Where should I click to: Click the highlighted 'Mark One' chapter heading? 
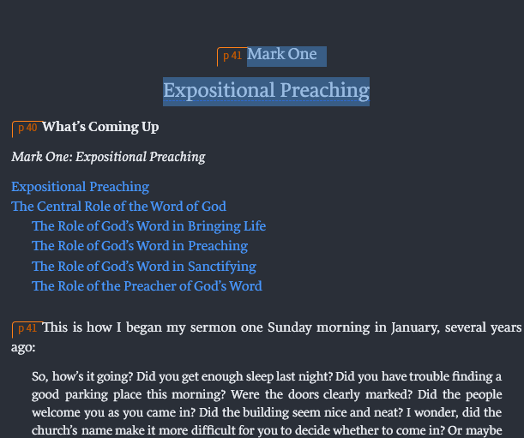pyautogui.click(x=282, y=55)
